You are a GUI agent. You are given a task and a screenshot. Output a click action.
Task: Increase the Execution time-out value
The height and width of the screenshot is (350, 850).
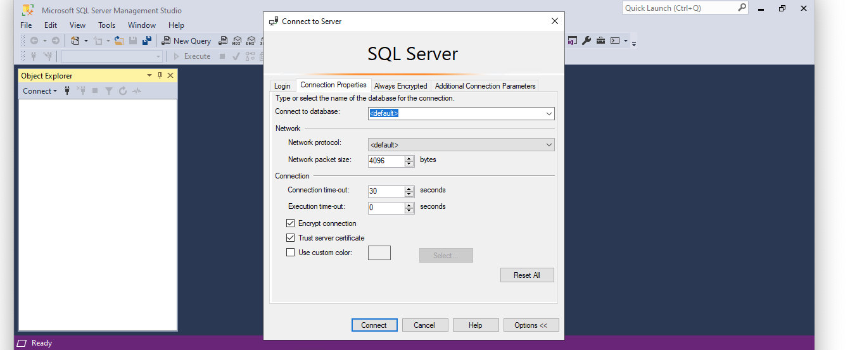pos(409,205)
